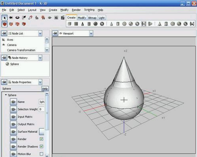Enable the Motion Blur checkbox
The width and height of the screenshot is (197, 157).
(x=41, y=154)
